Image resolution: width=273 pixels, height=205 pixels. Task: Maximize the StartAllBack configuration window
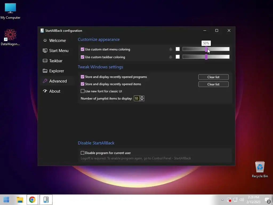[x=217, y=30]
